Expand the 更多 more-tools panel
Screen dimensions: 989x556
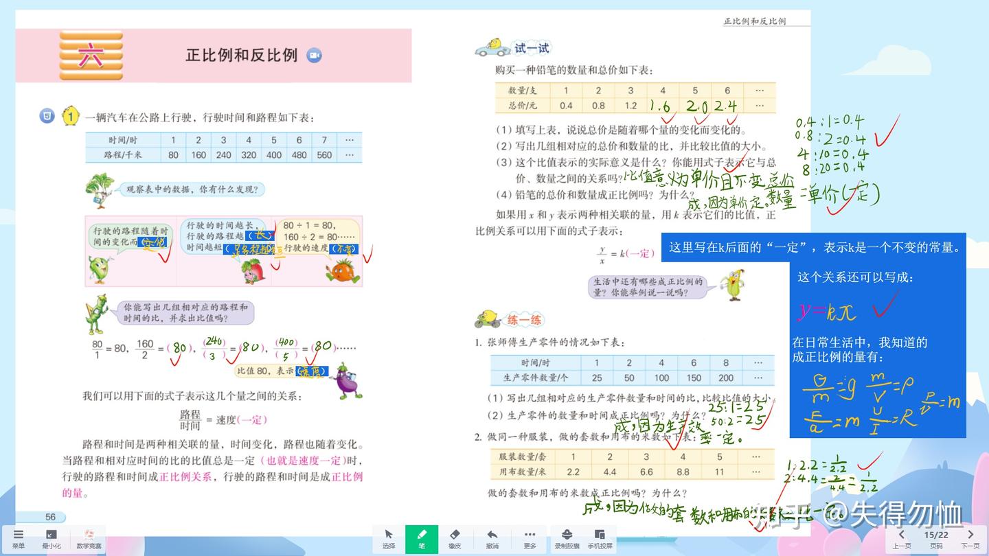[x=530, y=539]
